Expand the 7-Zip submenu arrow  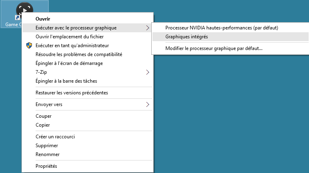click(148, 72)
